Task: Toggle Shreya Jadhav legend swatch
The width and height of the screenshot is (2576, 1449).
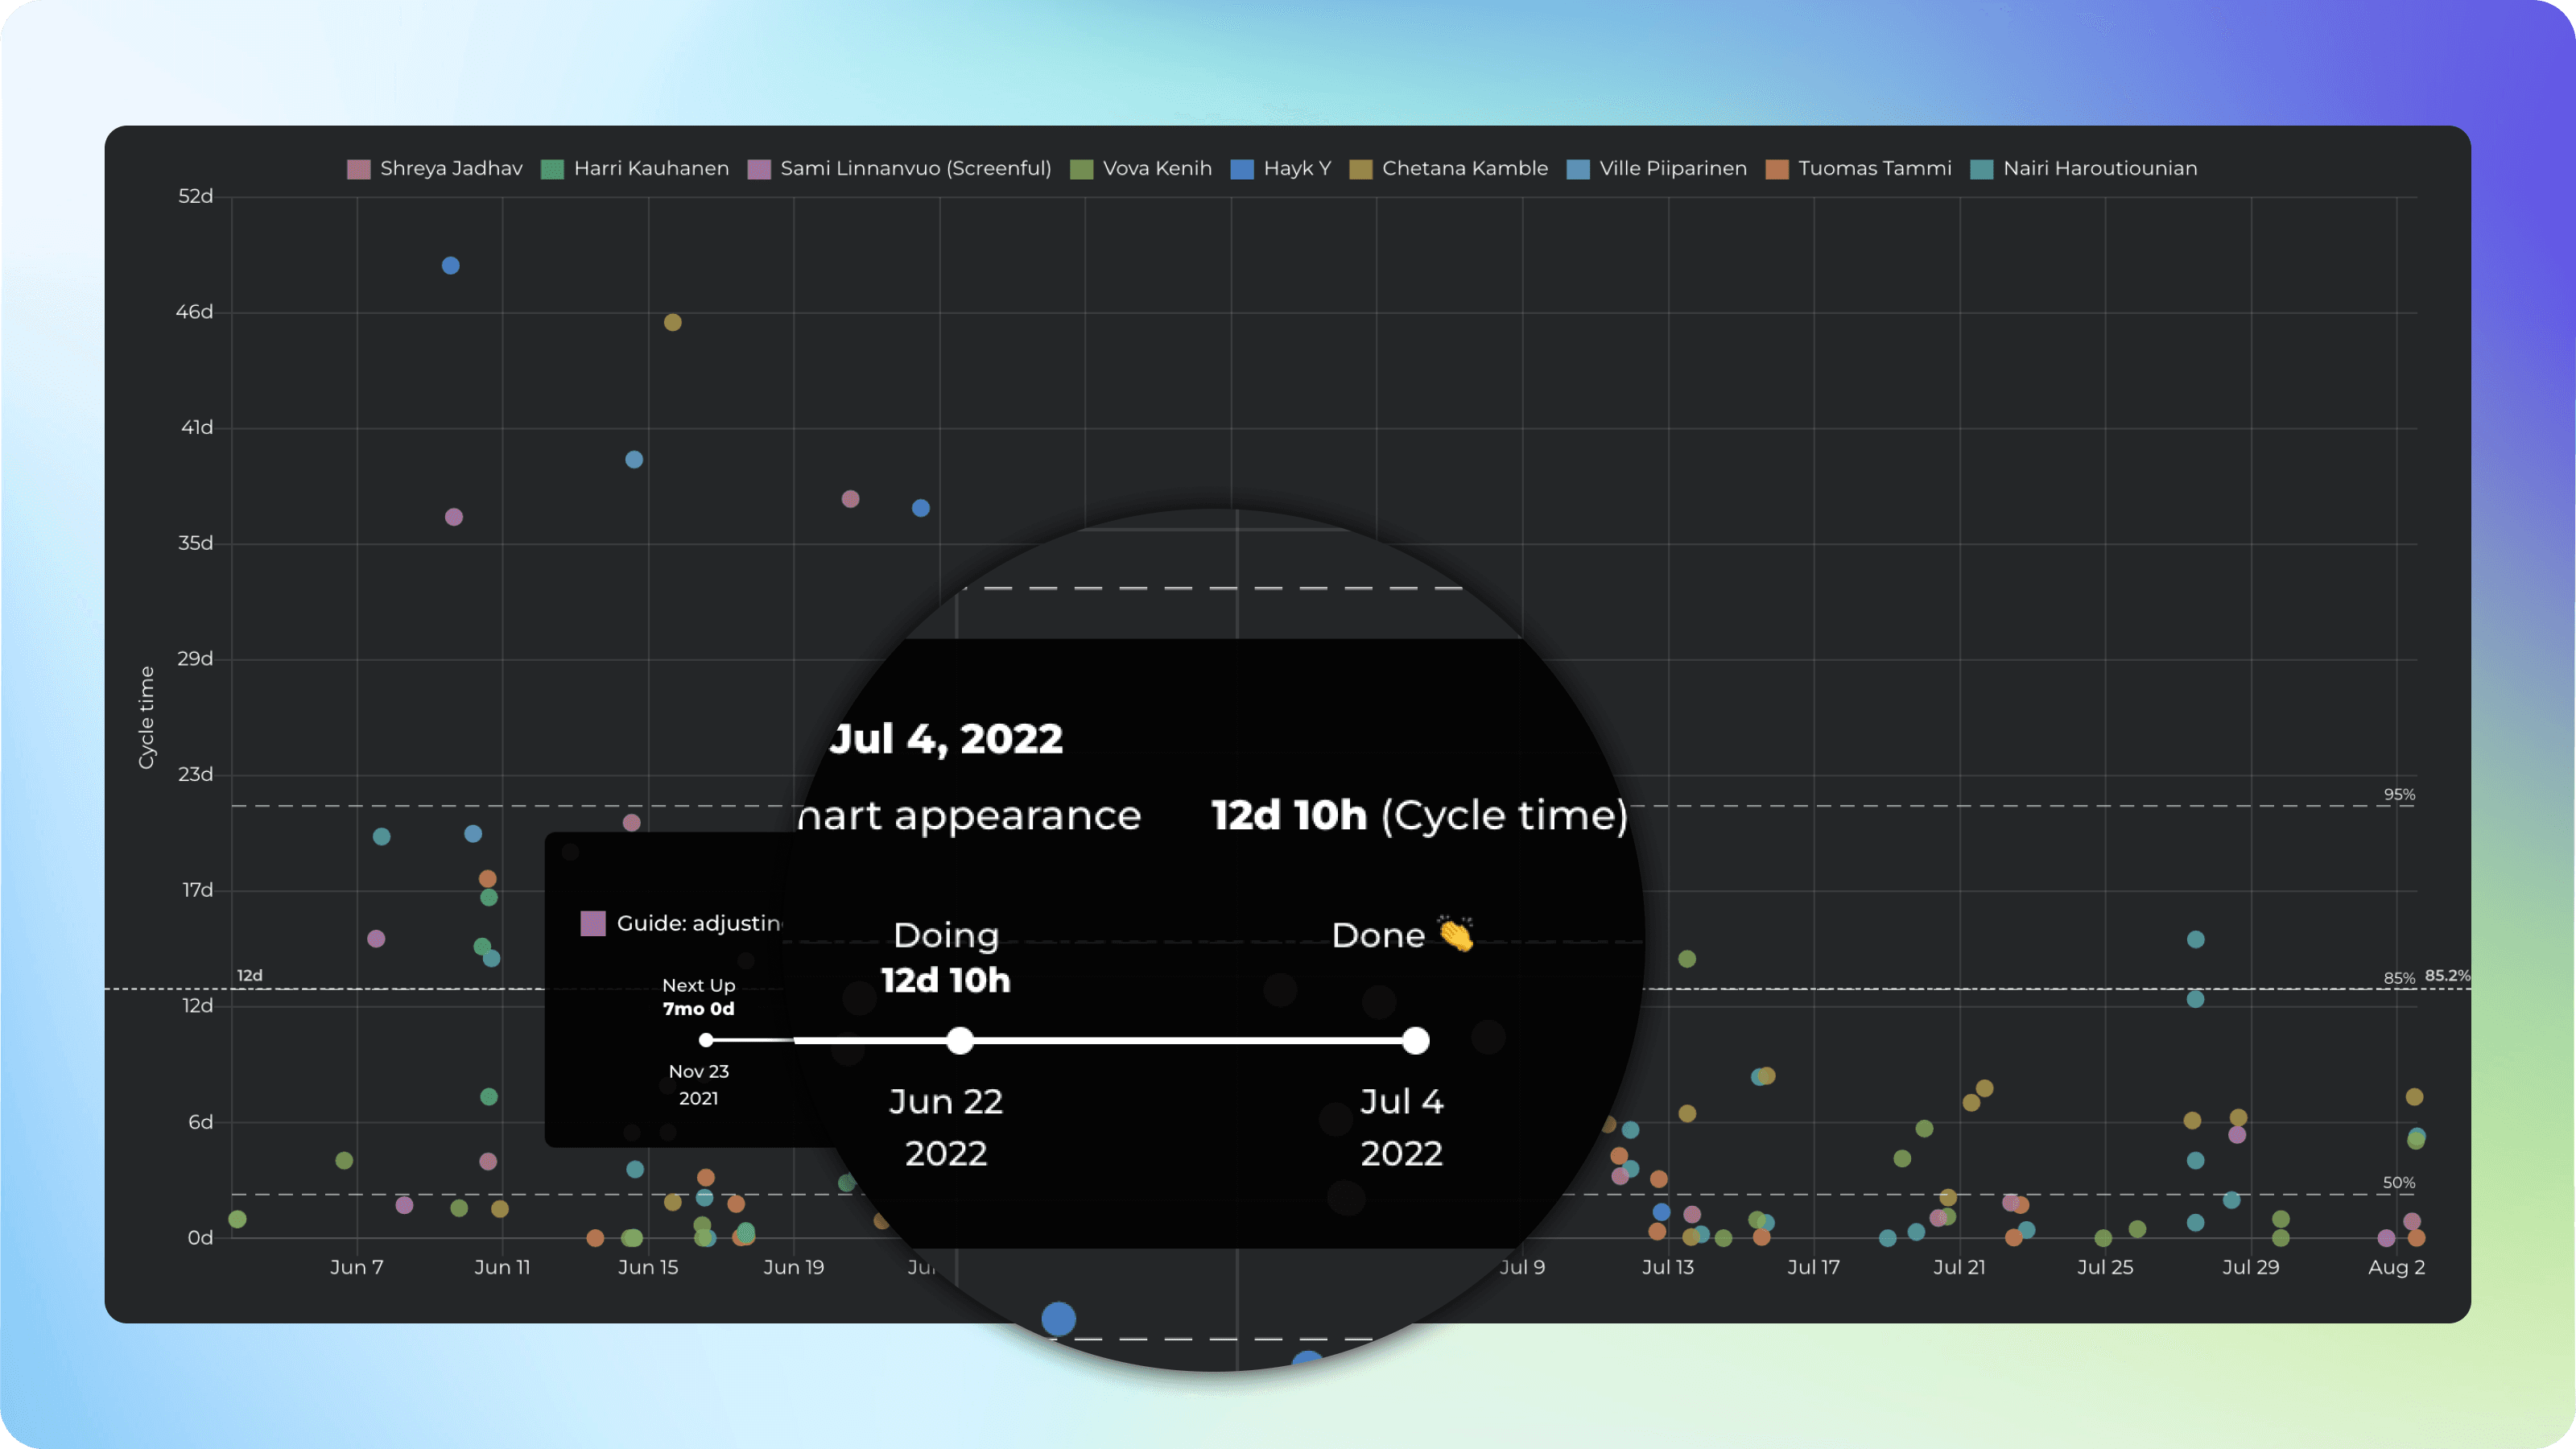Action: (358, 169)
